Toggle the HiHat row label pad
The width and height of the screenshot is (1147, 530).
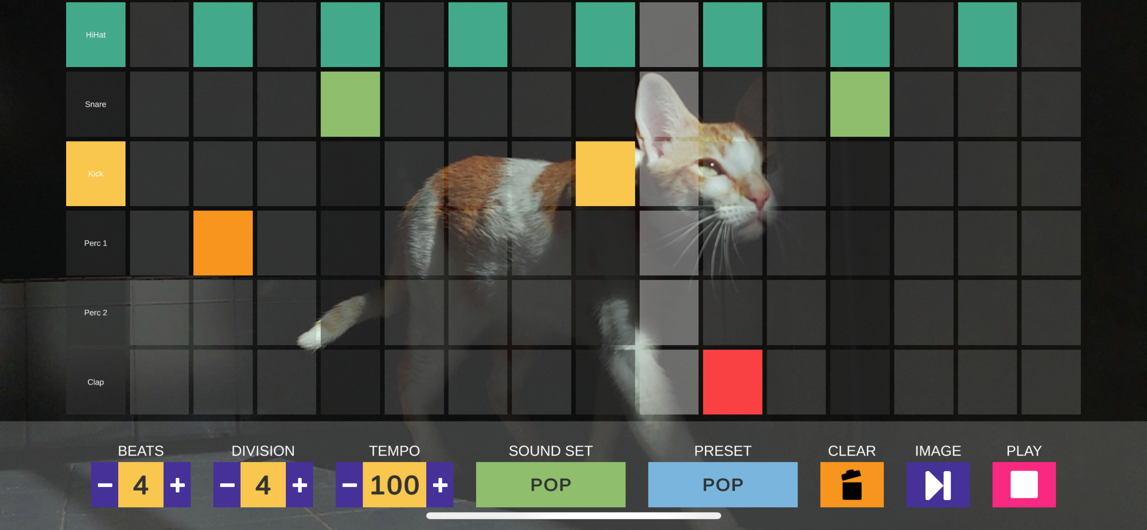tap(96, 35)
